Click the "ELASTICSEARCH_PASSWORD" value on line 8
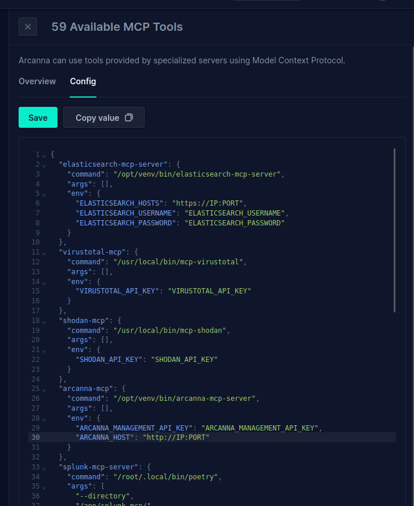 (235, 223)
